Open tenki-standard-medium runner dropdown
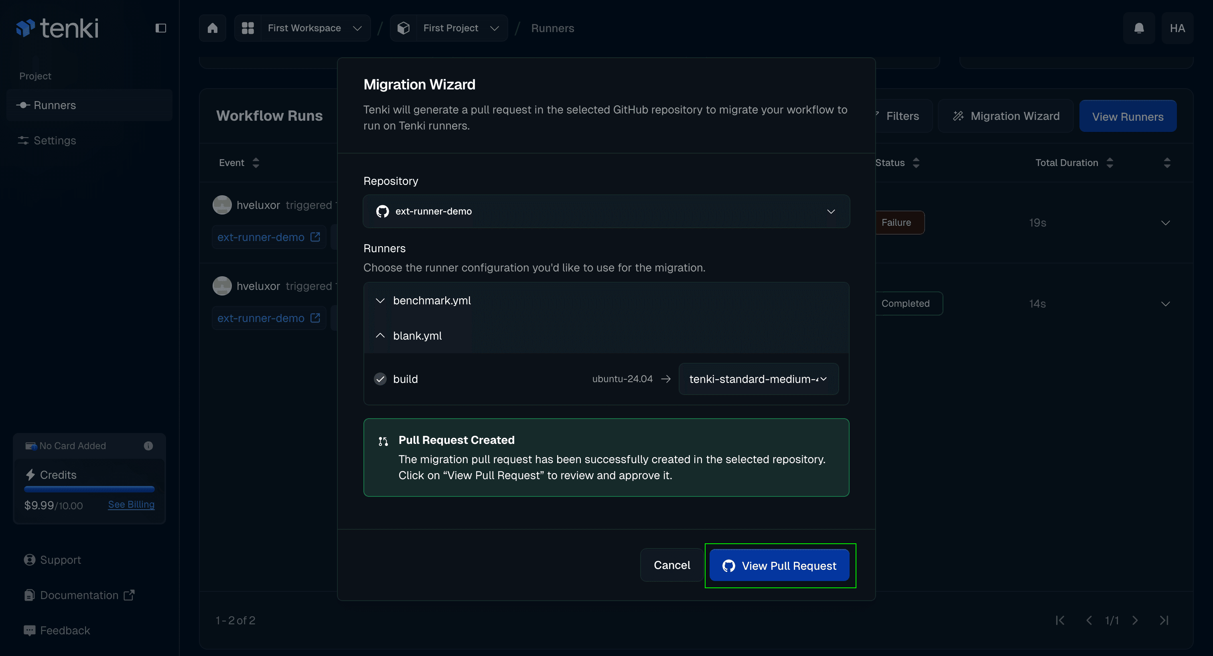 point(758,379)
